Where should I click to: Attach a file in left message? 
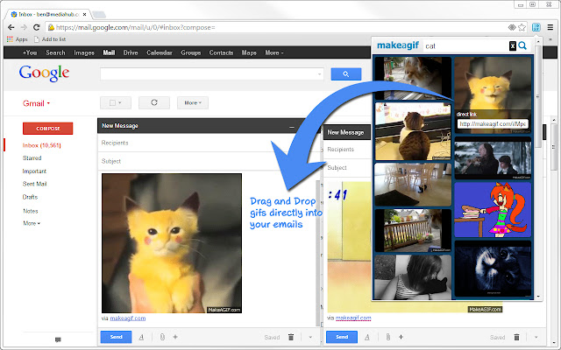pyautogui.click(x=162, y=337)
